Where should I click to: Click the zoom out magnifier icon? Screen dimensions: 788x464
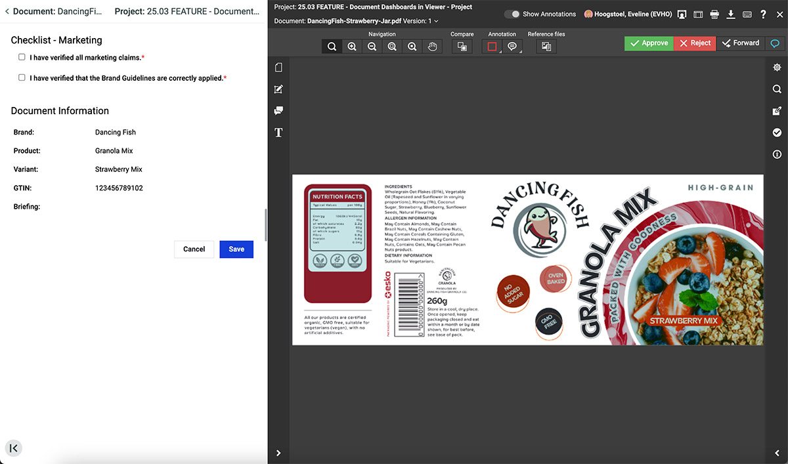pyautogui.click(x=372, y=47)
